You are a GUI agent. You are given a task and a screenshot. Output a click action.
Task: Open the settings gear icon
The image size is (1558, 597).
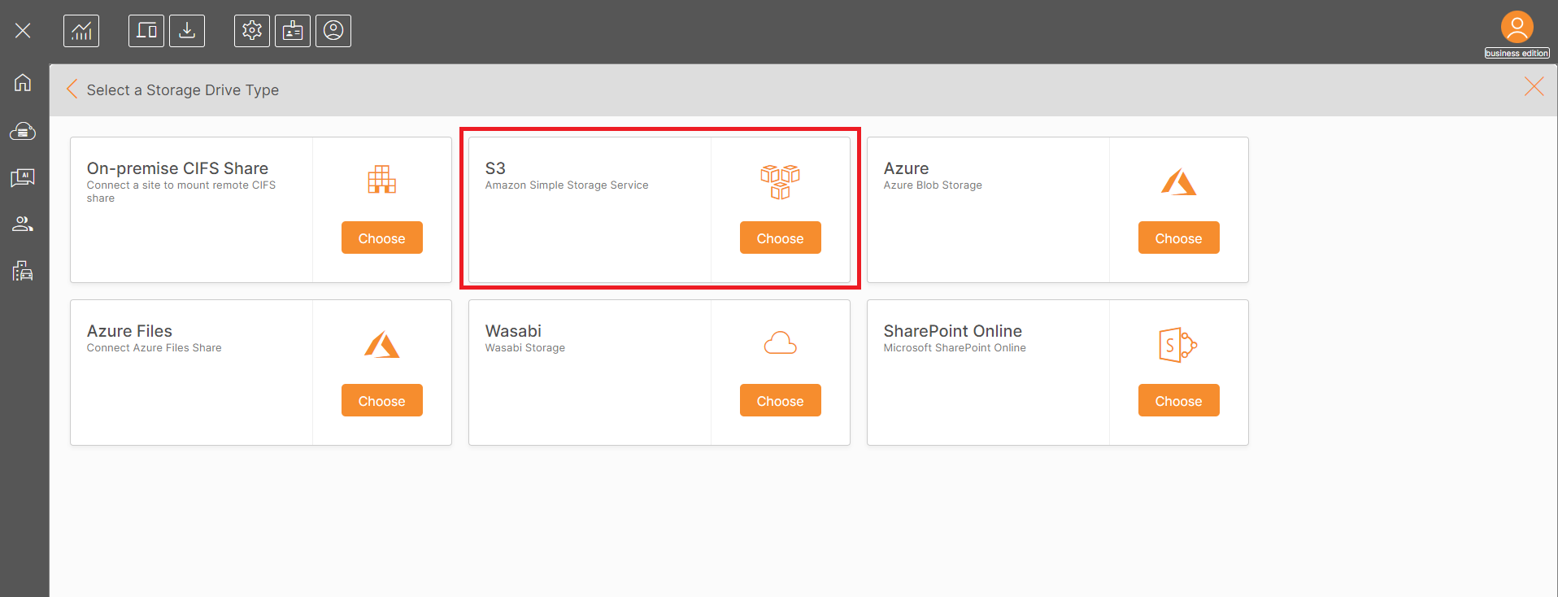pos(252,31)
